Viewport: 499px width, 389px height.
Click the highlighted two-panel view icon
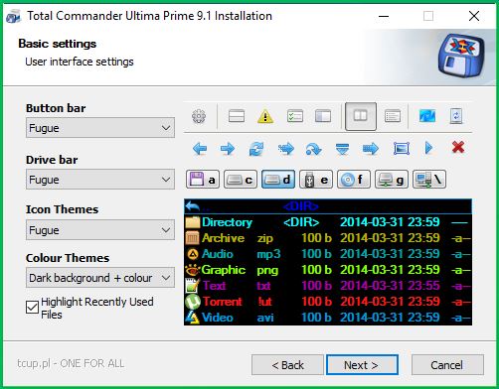tap(361, 116)
